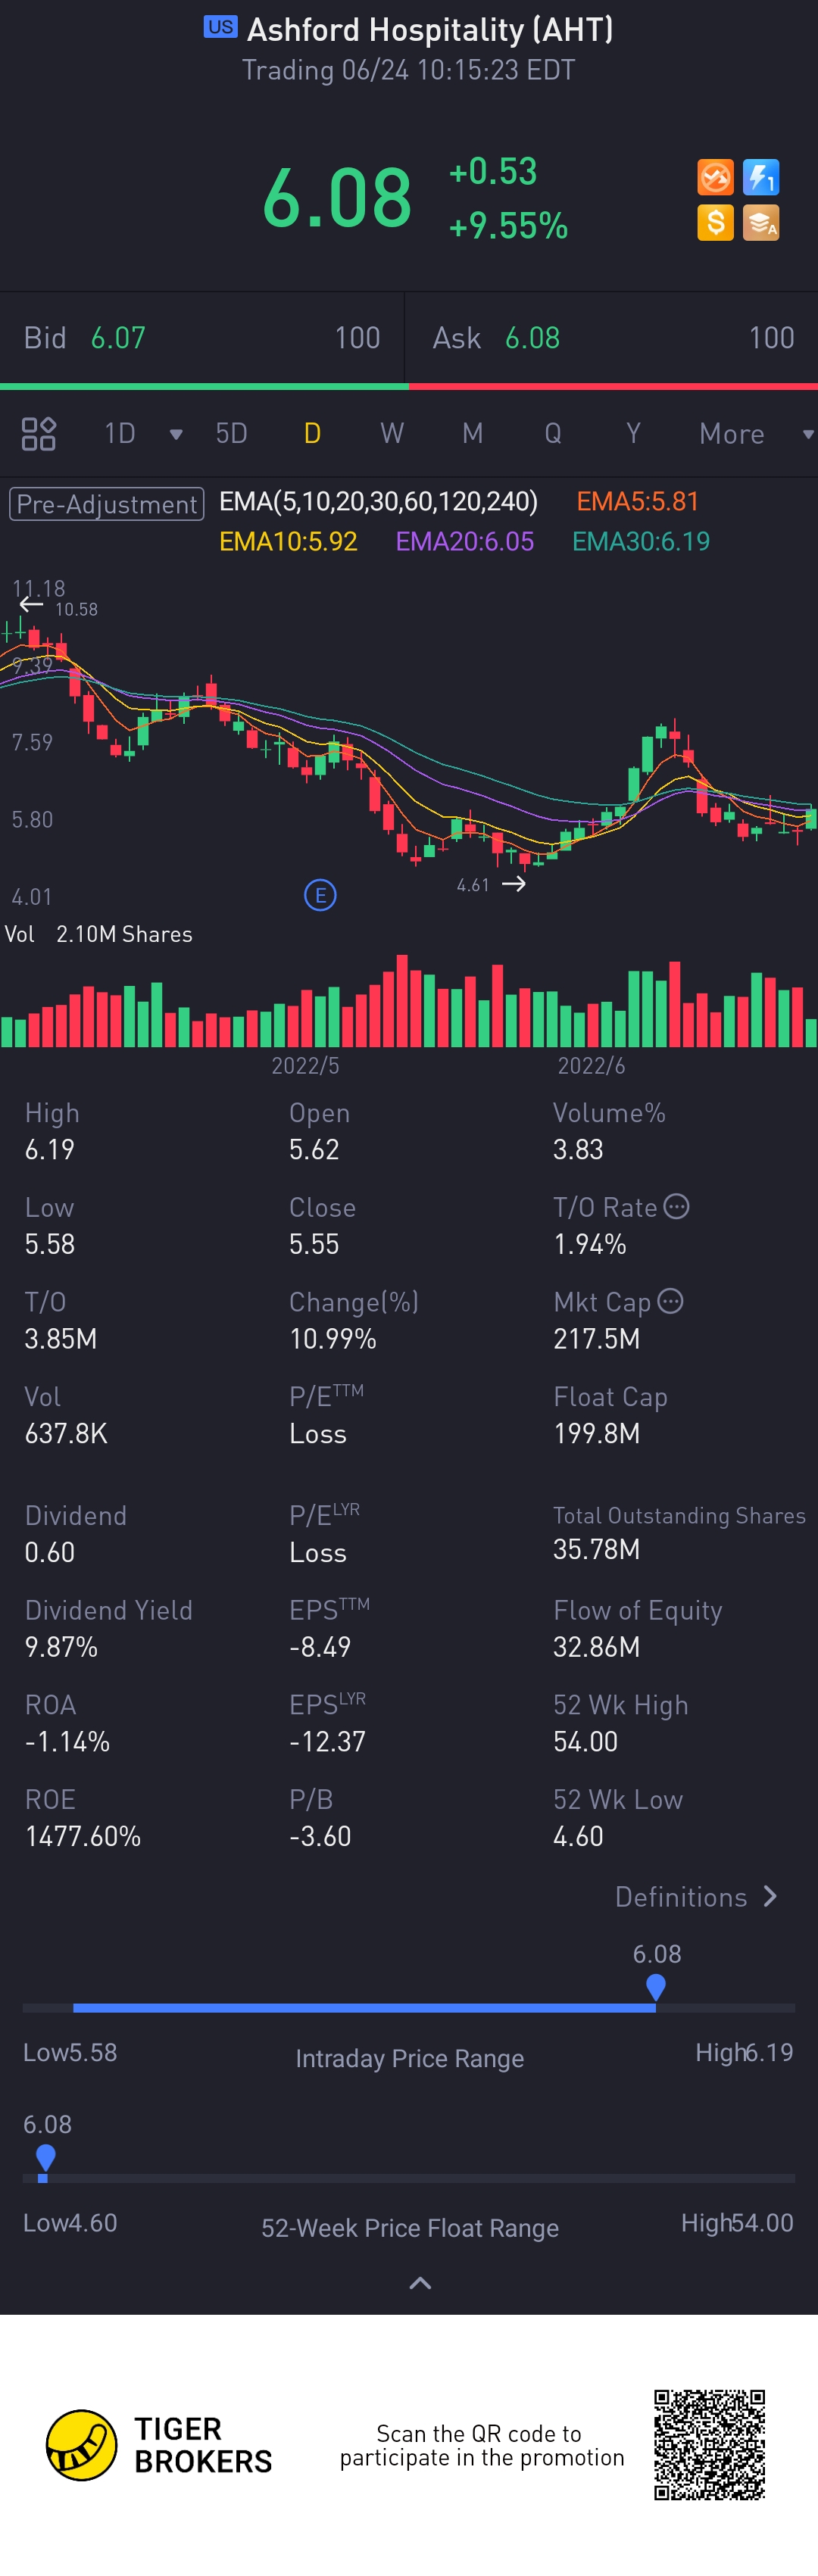Select the Q quarterly chart tab
This screenshot has width=818, height=2576.
[553, 434]
